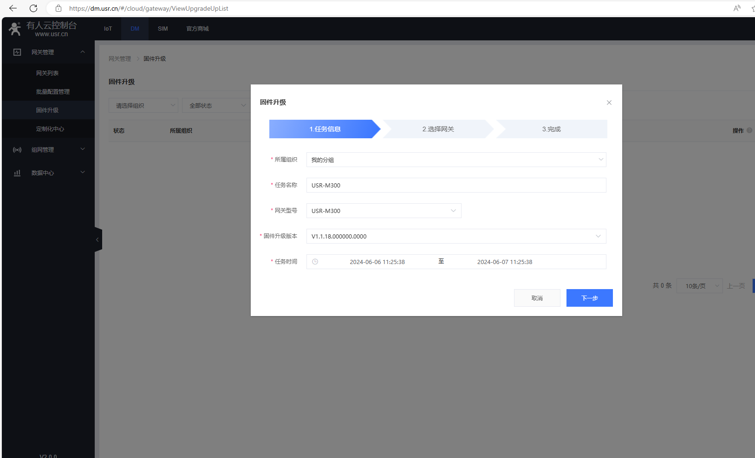The width and height of the screenshot is (755, 458).
Task: Expand the 组网管理 sidebar menu
Action: [x=48, y=149]
